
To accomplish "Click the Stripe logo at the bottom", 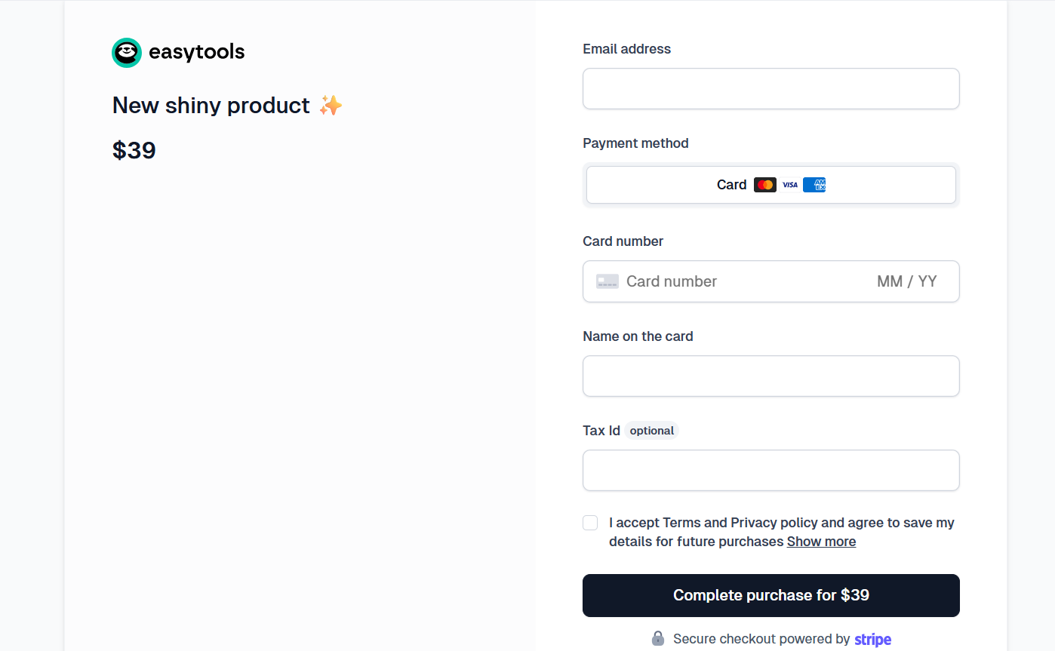I will (872, 640).
